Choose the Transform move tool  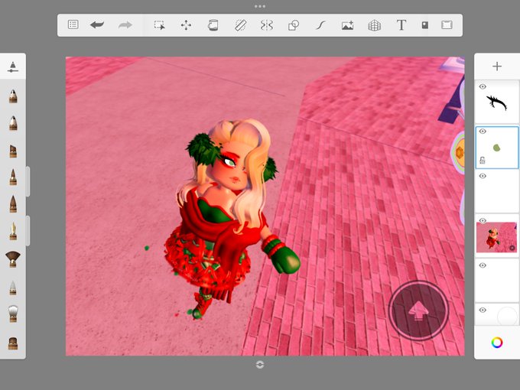[186, 25]
